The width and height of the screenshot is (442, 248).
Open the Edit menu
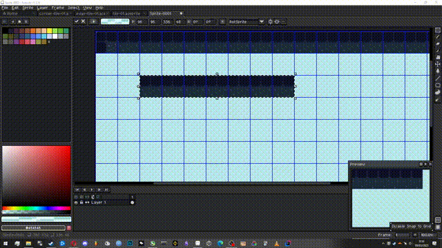click(15, 8)
